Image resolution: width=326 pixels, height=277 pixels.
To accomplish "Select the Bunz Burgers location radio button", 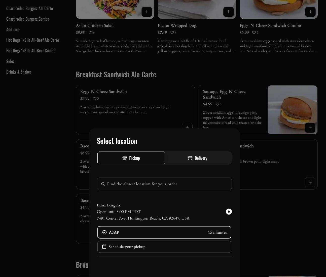I will point(229,212).
